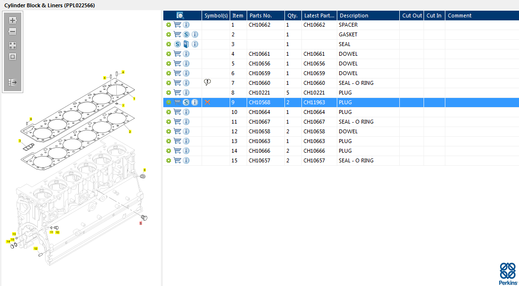Select callout 13 on the diagram
The image size is (519, 286).
pos(14,234)
